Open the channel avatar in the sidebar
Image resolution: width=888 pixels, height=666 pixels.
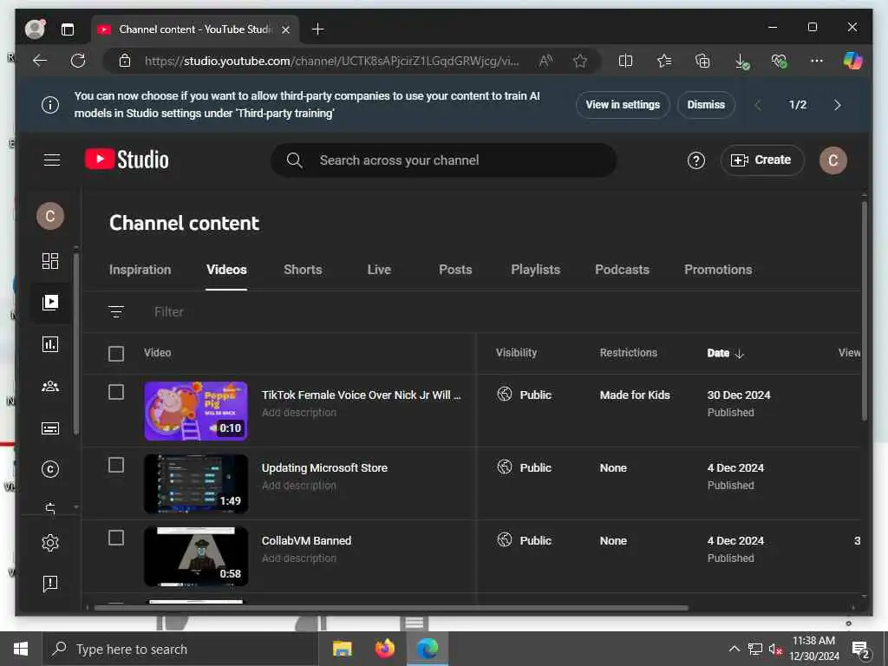click(x=50, y=216)
